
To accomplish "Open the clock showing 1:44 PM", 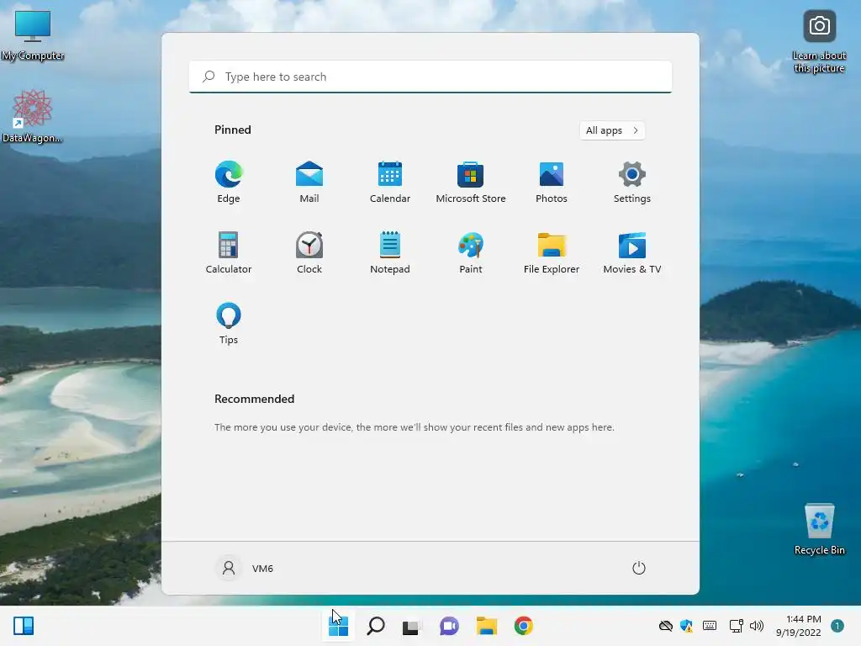I will point(799,626).
